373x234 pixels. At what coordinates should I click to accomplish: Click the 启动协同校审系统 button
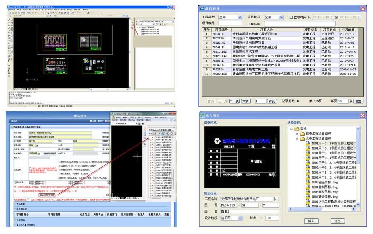[x=47, y=195]
